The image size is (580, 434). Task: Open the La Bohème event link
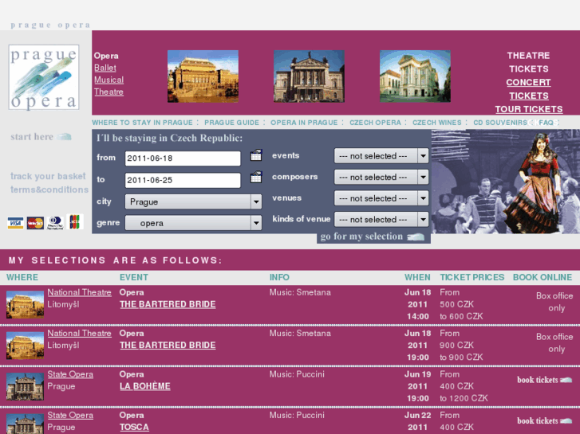145,386
